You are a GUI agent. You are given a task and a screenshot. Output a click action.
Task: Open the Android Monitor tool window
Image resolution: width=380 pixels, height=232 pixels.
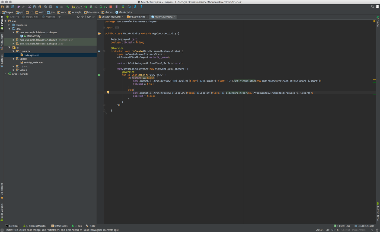click(x=35, y=226)
